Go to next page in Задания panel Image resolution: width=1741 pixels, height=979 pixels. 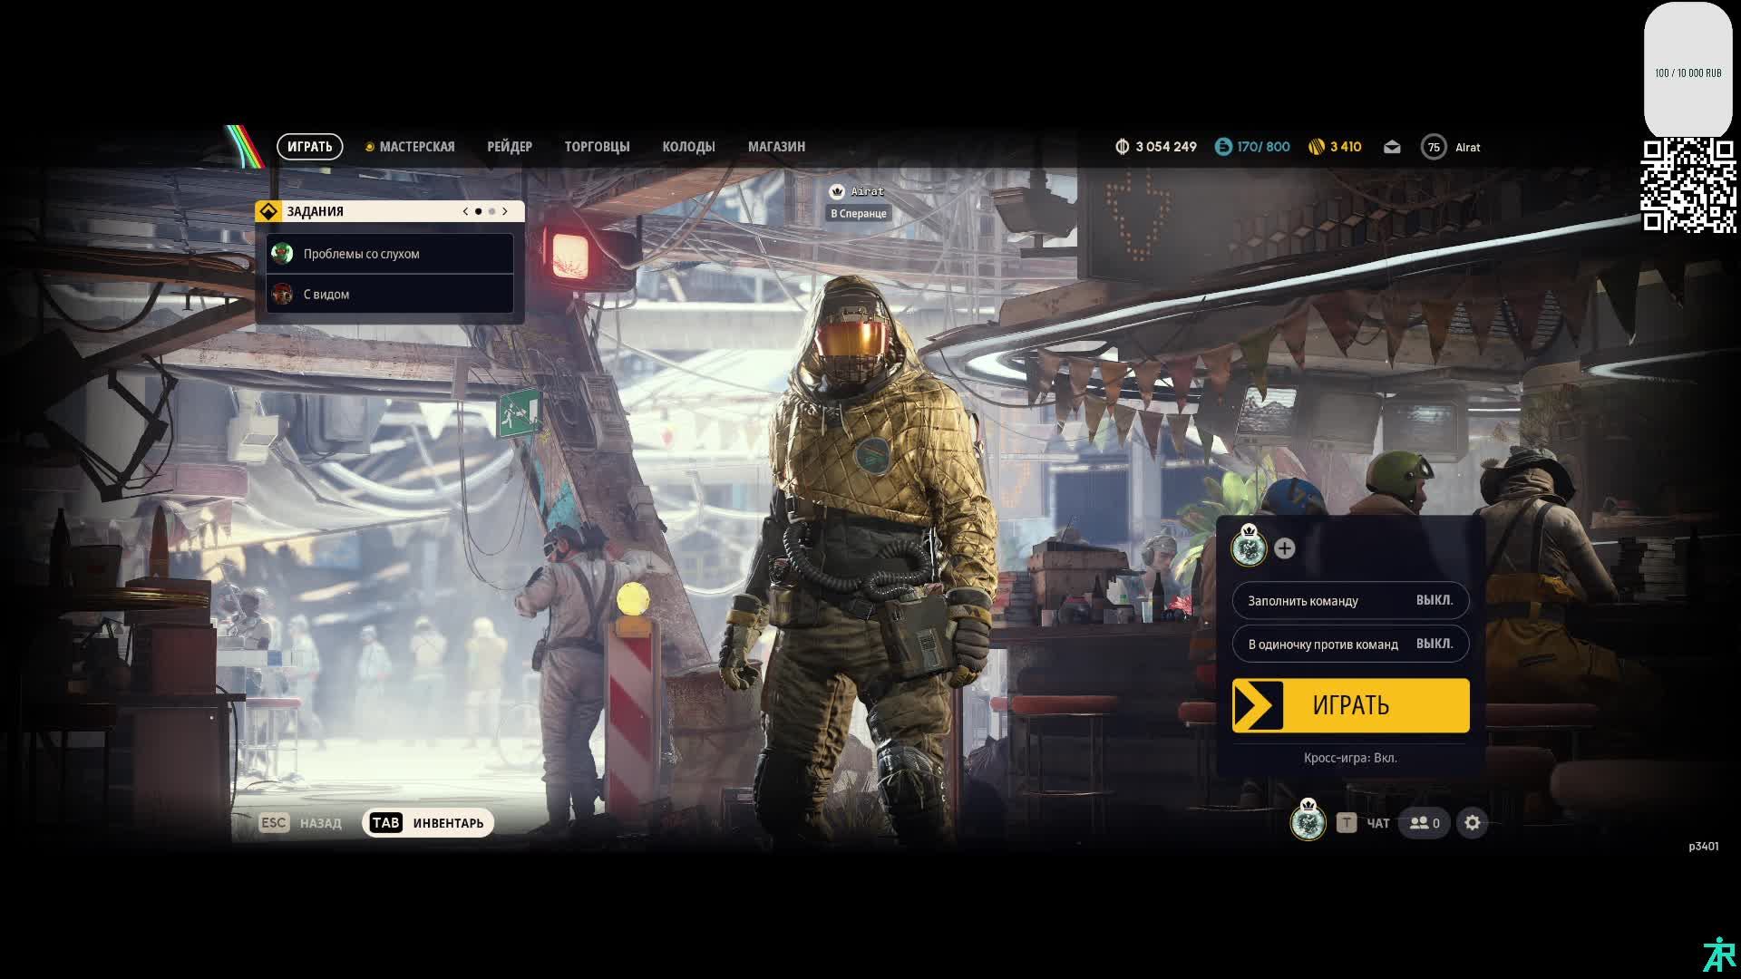point(505,211)
